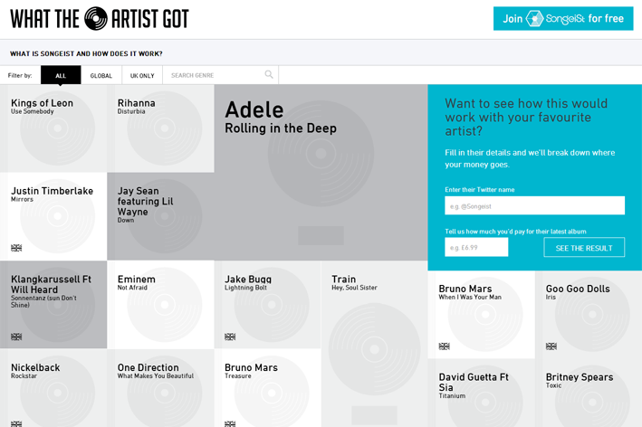Filter by UK ONLY
This screenshot has width=642, height=427.
142,76
